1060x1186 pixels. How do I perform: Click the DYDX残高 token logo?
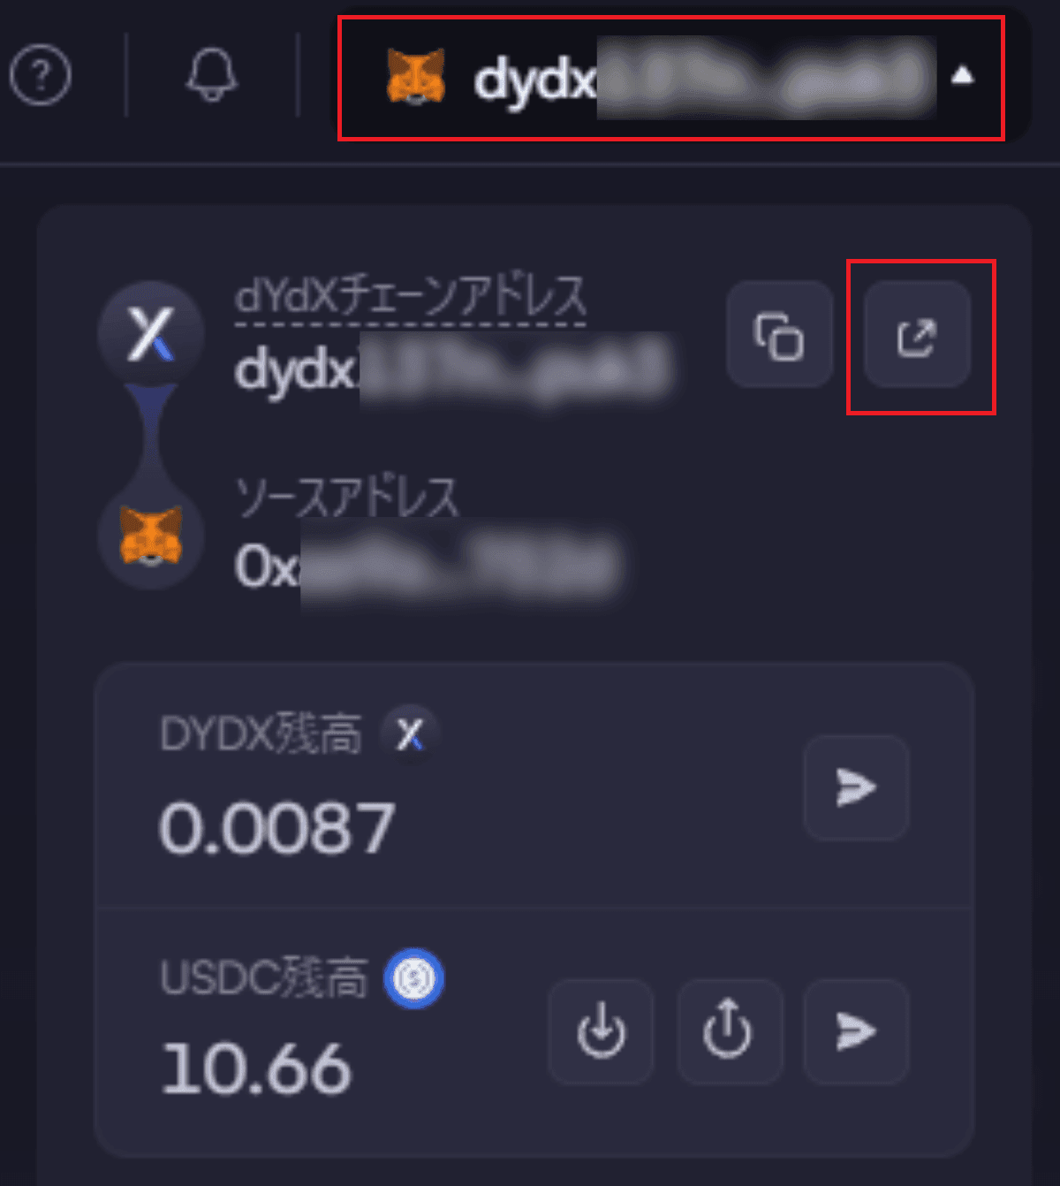410,734
